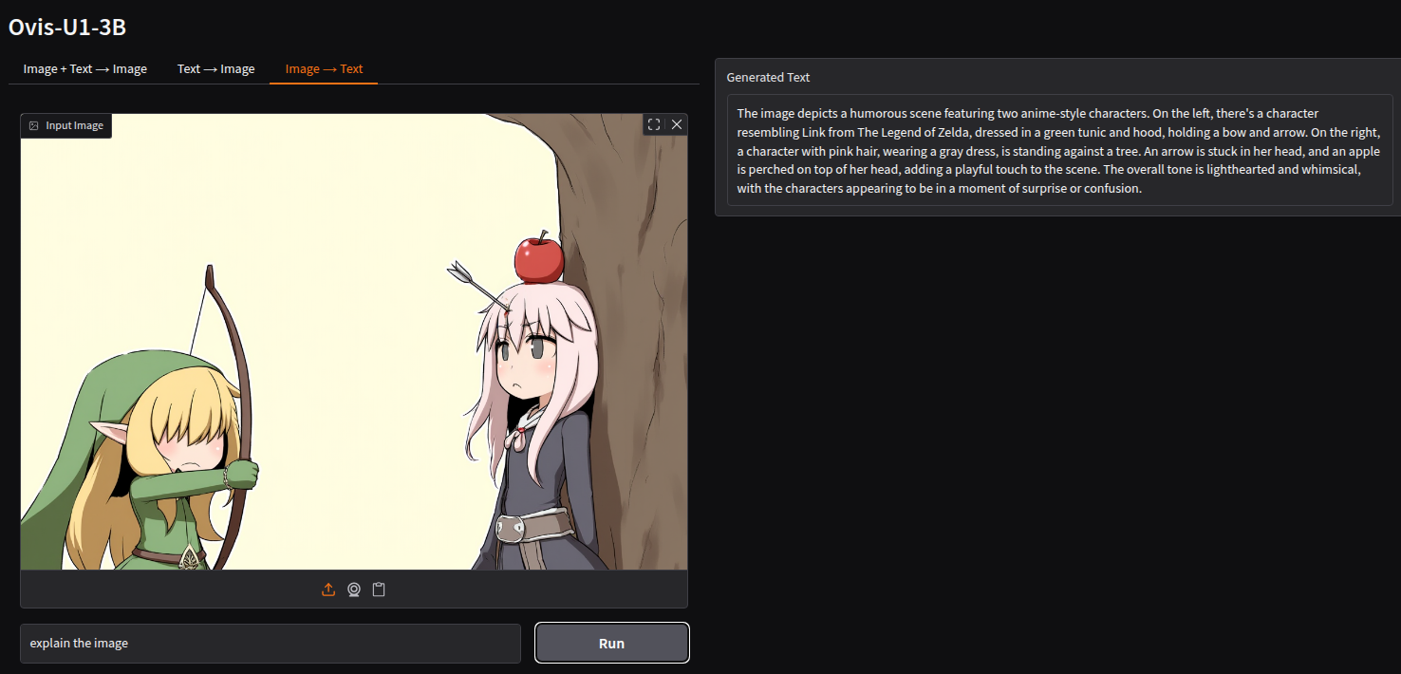The image size is (1401, 674).
Task: Click inside the Generated Text output box
Action: point(1059,151)
